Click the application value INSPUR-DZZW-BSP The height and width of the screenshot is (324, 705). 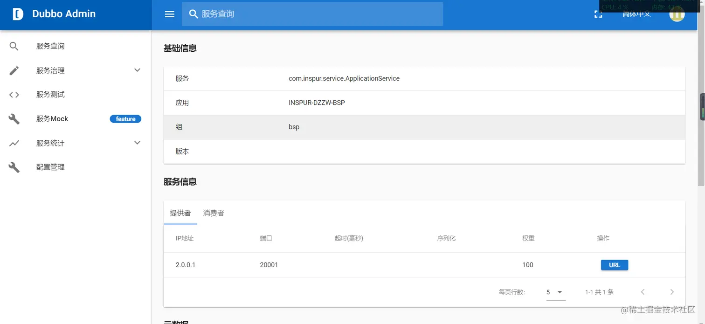pyautogui.click(x=317, y=103)
